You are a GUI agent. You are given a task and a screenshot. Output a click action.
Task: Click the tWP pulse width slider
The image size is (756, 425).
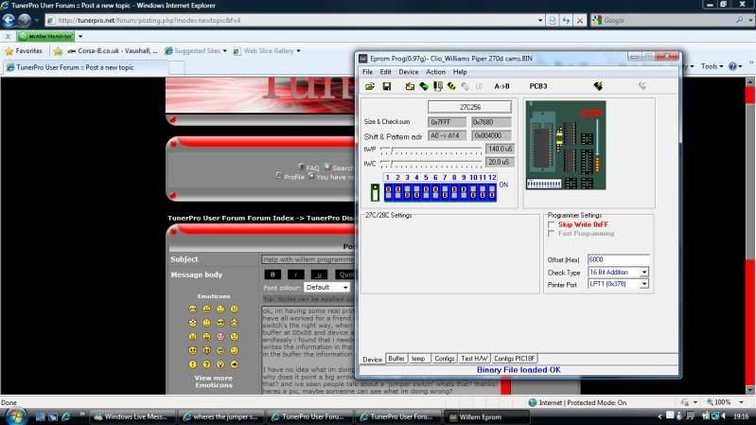click(x=431, y=151)
